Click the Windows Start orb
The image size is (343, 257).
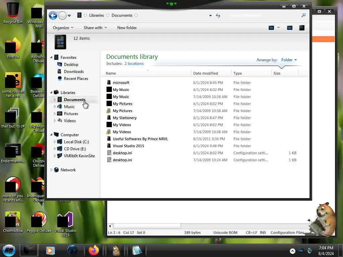[x=9, y=250]
